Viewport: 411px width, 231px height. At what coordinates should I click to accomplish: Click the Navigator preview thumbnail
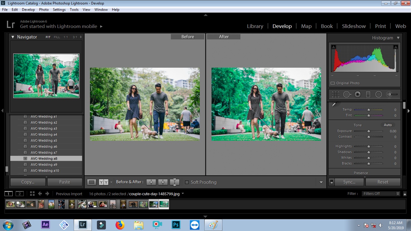point(46,76)
